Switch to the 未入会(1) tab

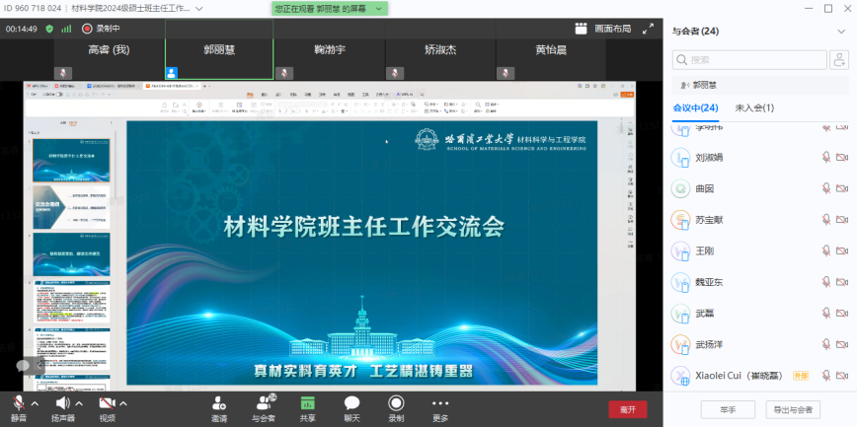[754, 107]
